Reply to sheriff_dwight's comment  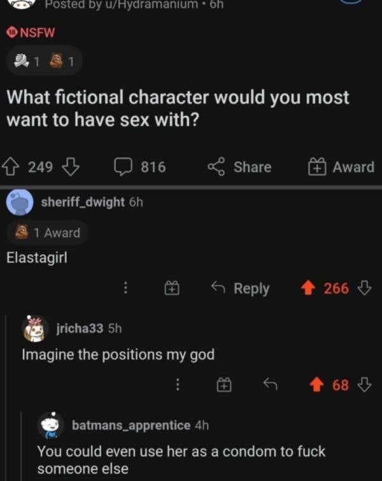click(241, 289)
